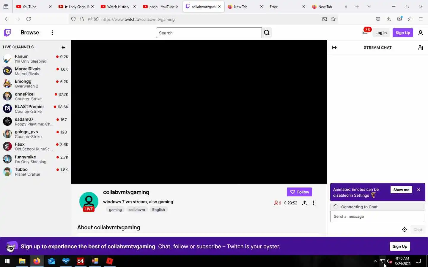The width and height of the screenshot is (428, 267).
Task: Click the picture-in-picture address bar icon
Action: coord(325,19)
